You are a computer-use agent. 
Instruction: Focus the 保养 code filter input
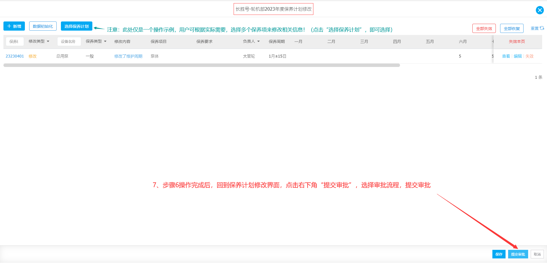15,41
